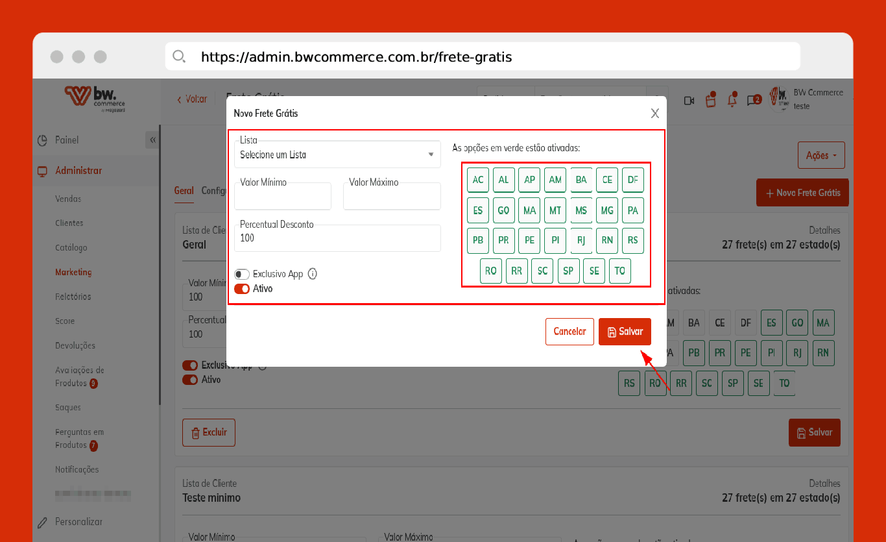Toggle state RR in the background Geral card
The height and width of the screenshot is (542, 886).
point(681,384)
